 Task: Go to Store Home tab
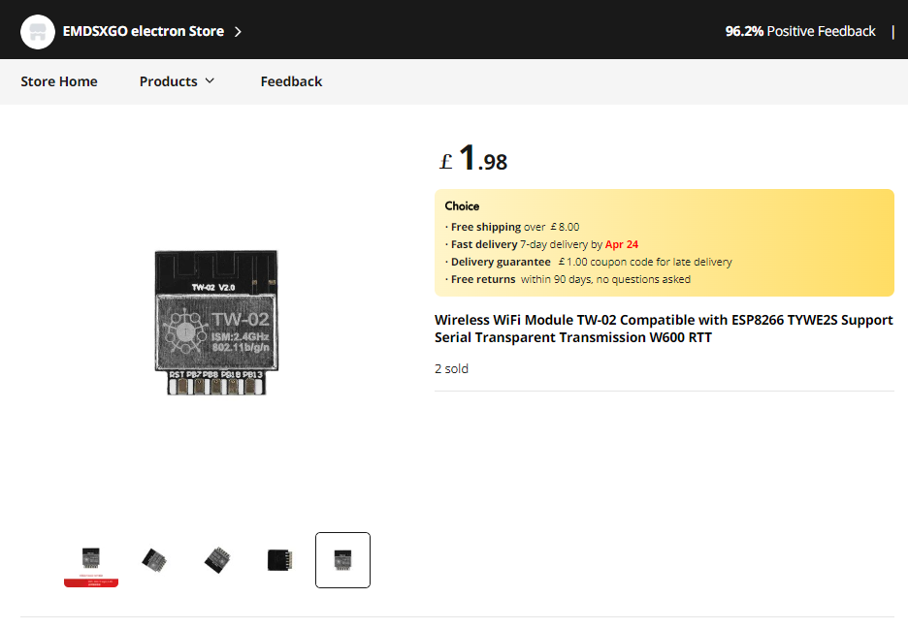coord(59,81)
